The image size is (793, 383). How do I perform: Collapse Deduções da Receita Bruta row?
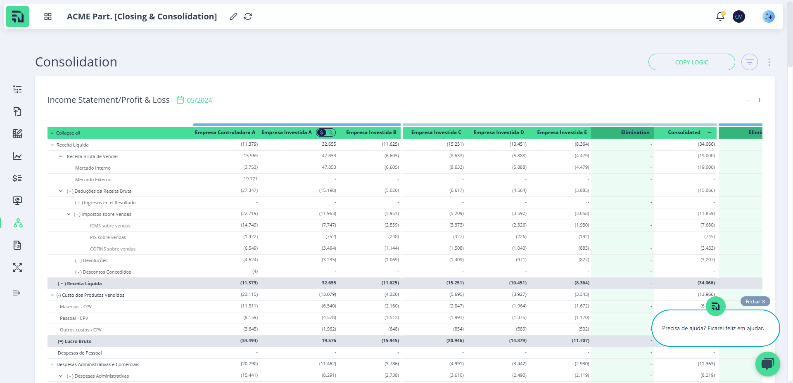[60, 191]
